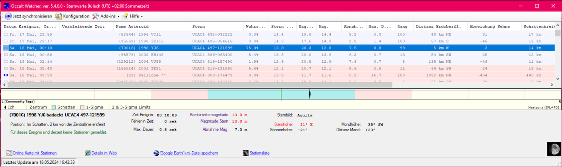Click the Jetzt synchronisieren sync icon
562x167 pixels.
click(8, 16)
